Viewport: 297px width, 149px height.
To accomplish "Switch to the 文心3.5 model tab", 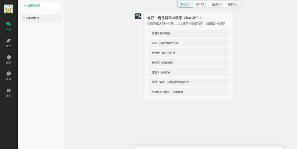I will coord(185,4).
